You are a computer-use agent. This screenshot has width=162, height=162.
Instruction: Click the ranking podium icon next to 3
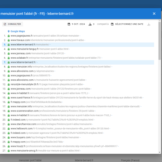tap(90, 24)
